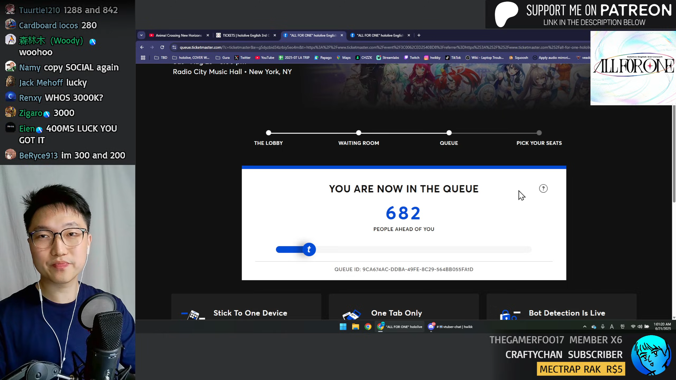The width and height of the screenshot is (676, 380).
Task: Open the 2025-07 LA TRIP bookmark
Action: tap(294, 58)
